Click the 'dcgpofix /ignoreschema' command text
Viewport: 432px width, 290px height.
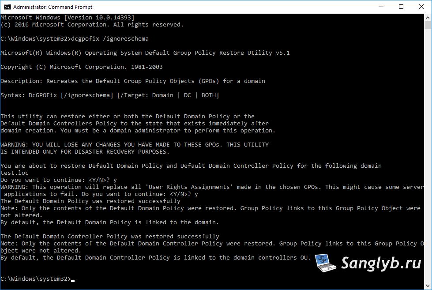(x=109, y=38)
